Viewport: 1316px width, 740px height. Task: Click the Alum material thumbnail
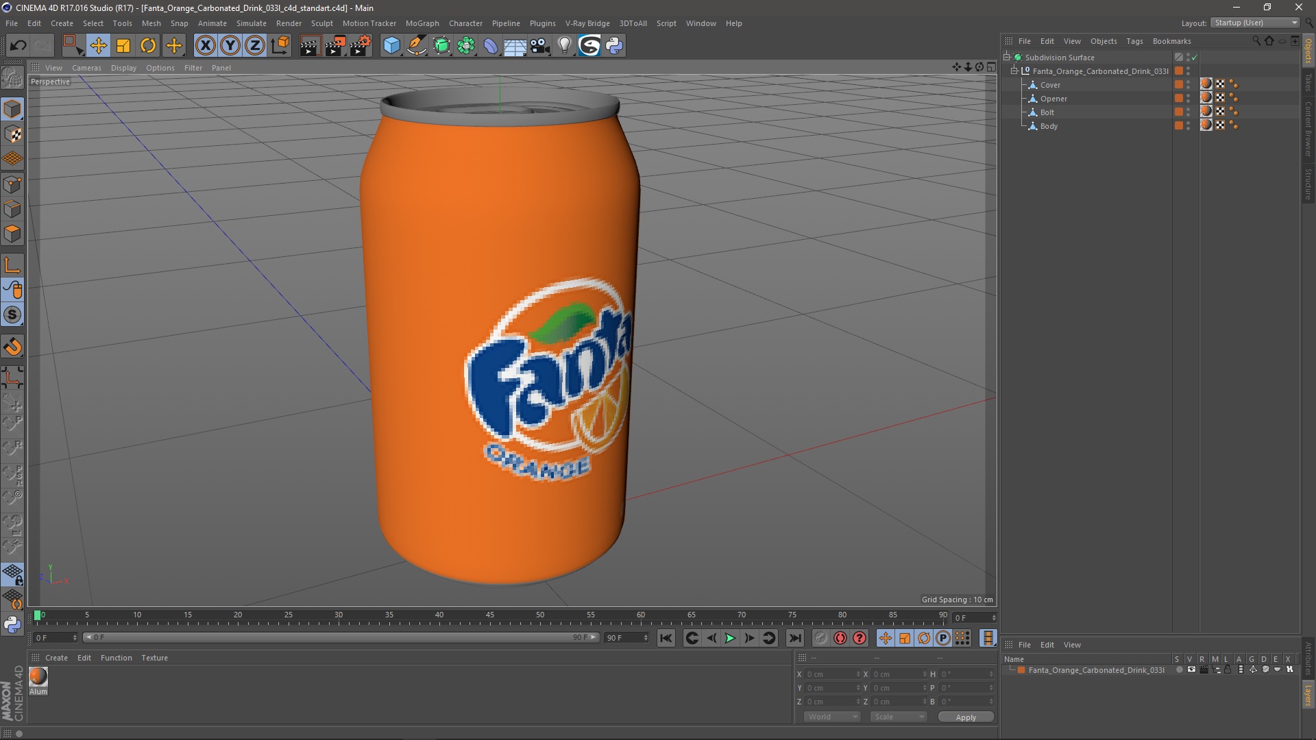[x=38, y=676]
